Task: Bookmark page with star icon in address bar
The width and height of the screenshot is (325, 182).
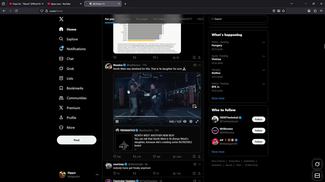Action: click(x=283, y=11)
